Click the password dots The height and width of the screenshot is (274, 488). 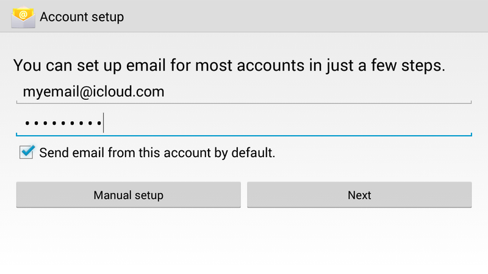pos(63,124)
